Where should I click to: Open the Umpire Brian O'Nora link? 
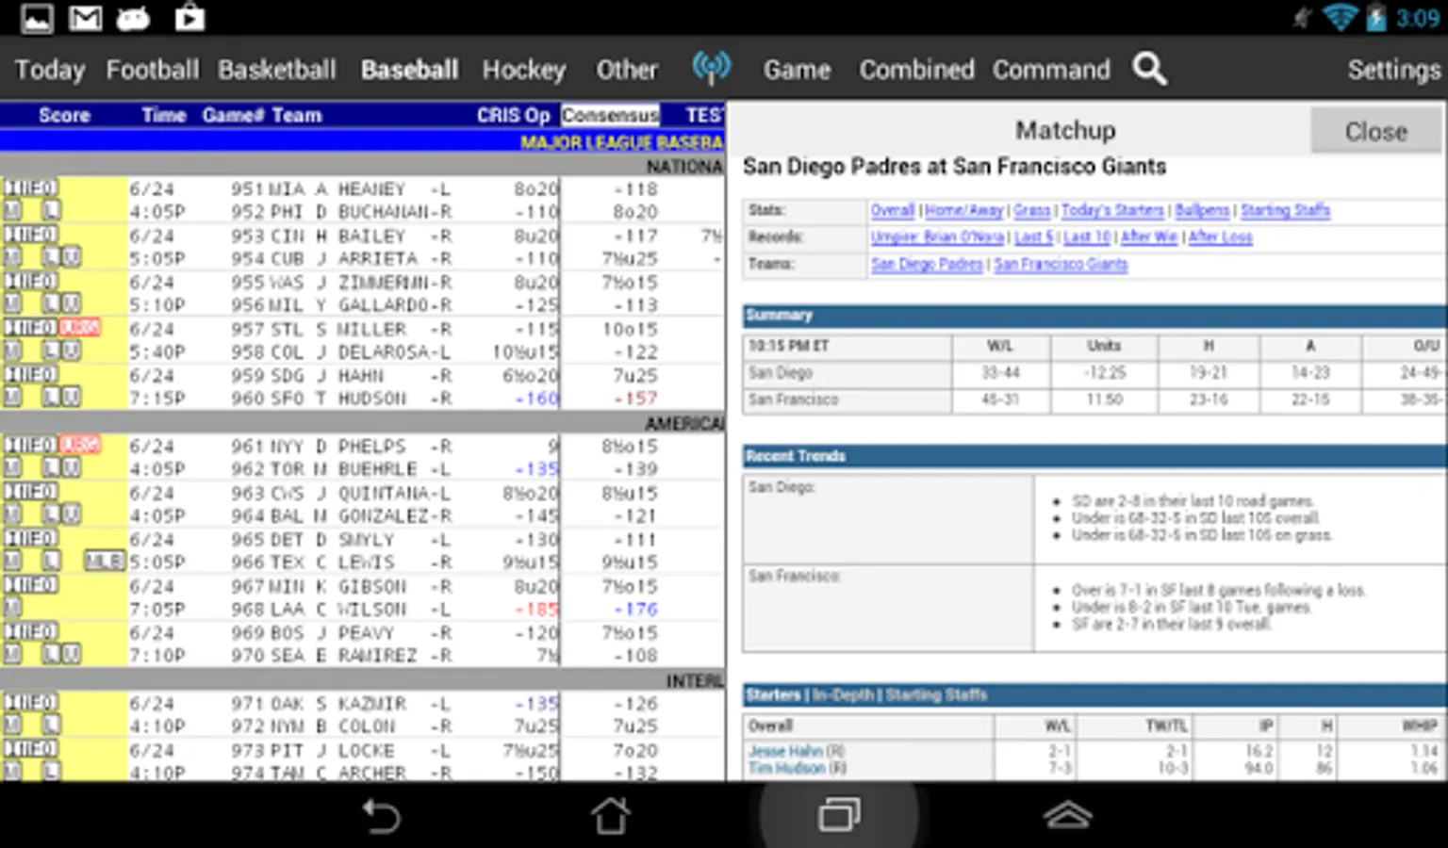click(938, 236)
